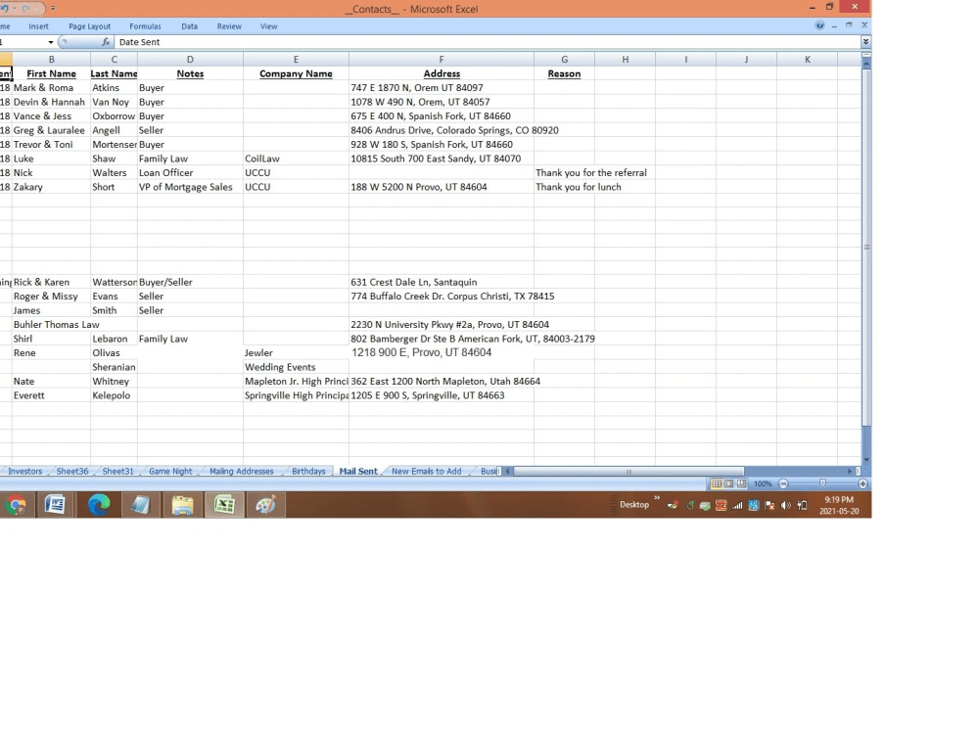Select 631 Crest Dale Ln address cell
Viewport: 979px width, 734px height.
click(x=442, y=282)
